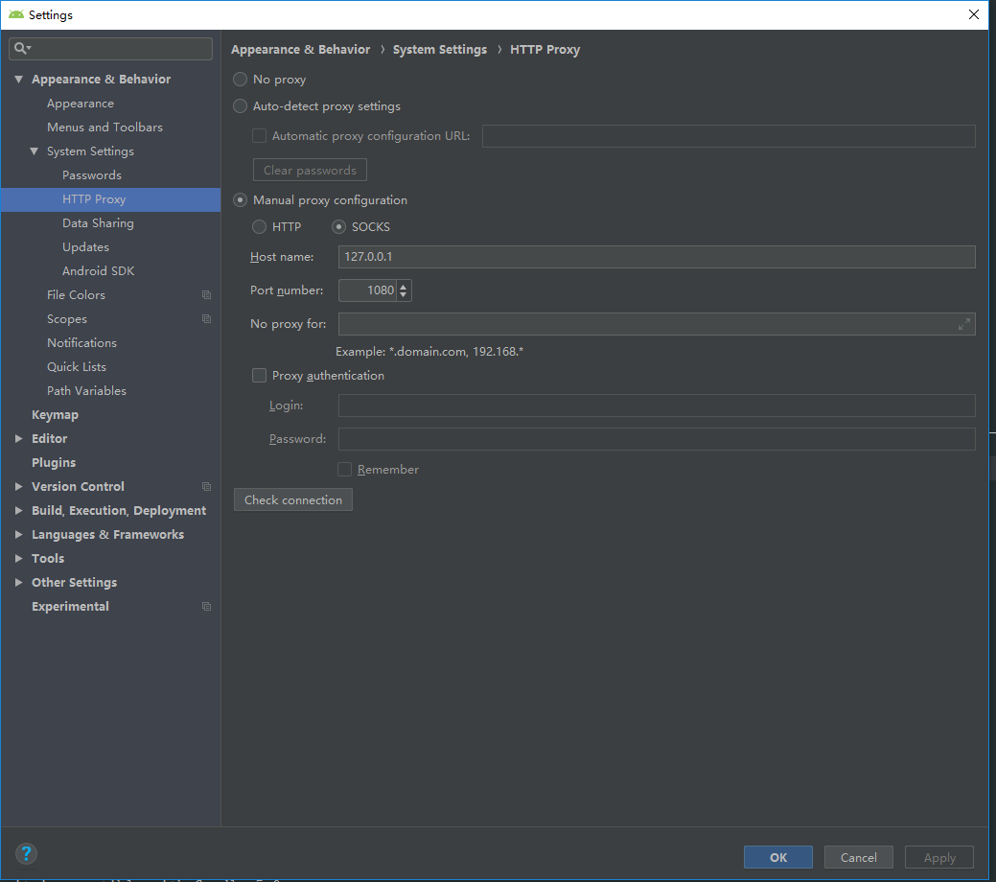
Task: Expand the Editor section
Action: click(17, 438)
